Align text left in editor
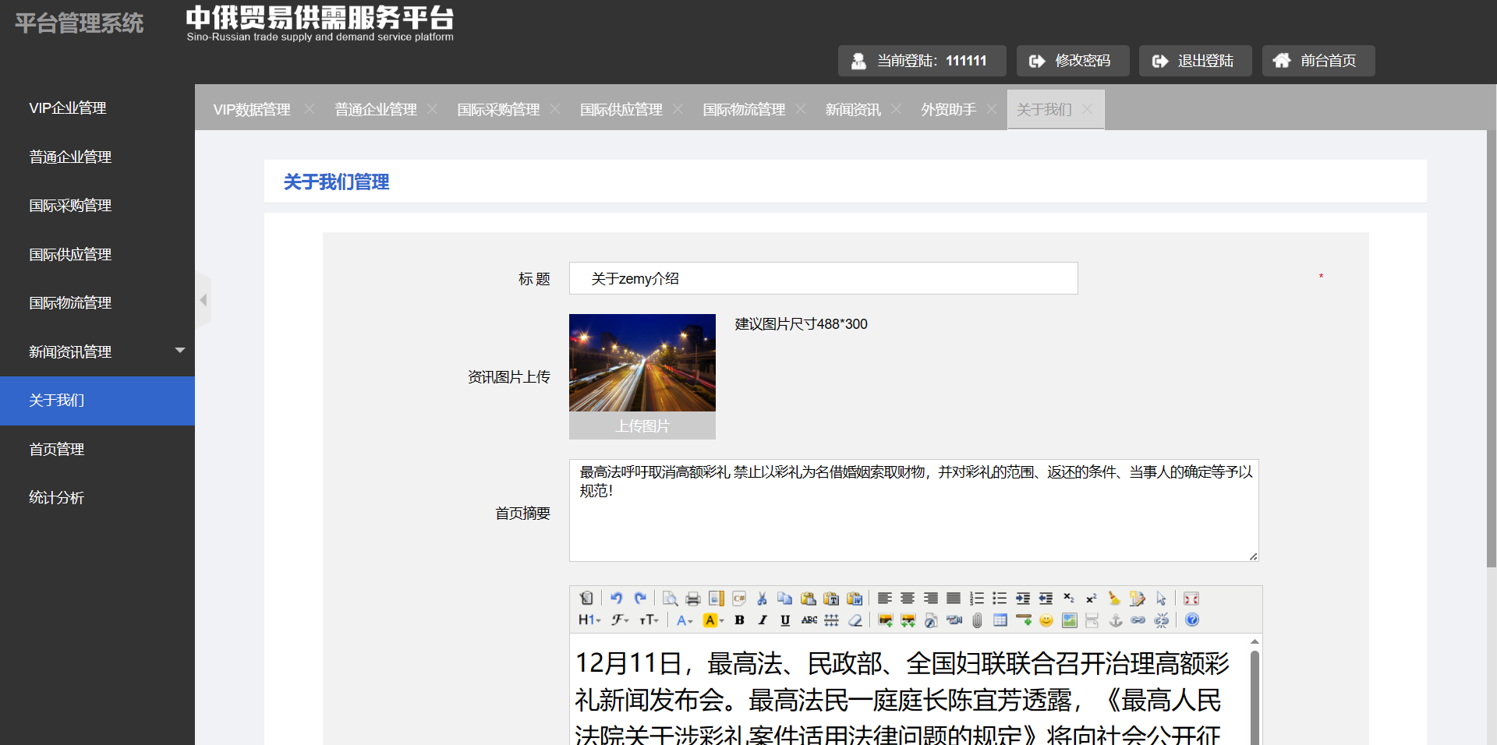 pyautogui.click(x=884, y=598)
